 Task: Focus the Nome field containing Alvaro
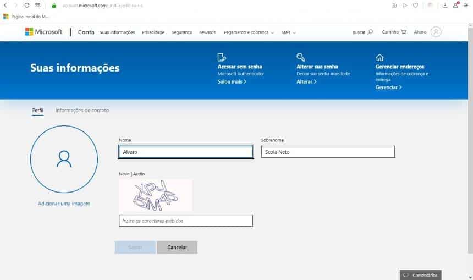186,152
